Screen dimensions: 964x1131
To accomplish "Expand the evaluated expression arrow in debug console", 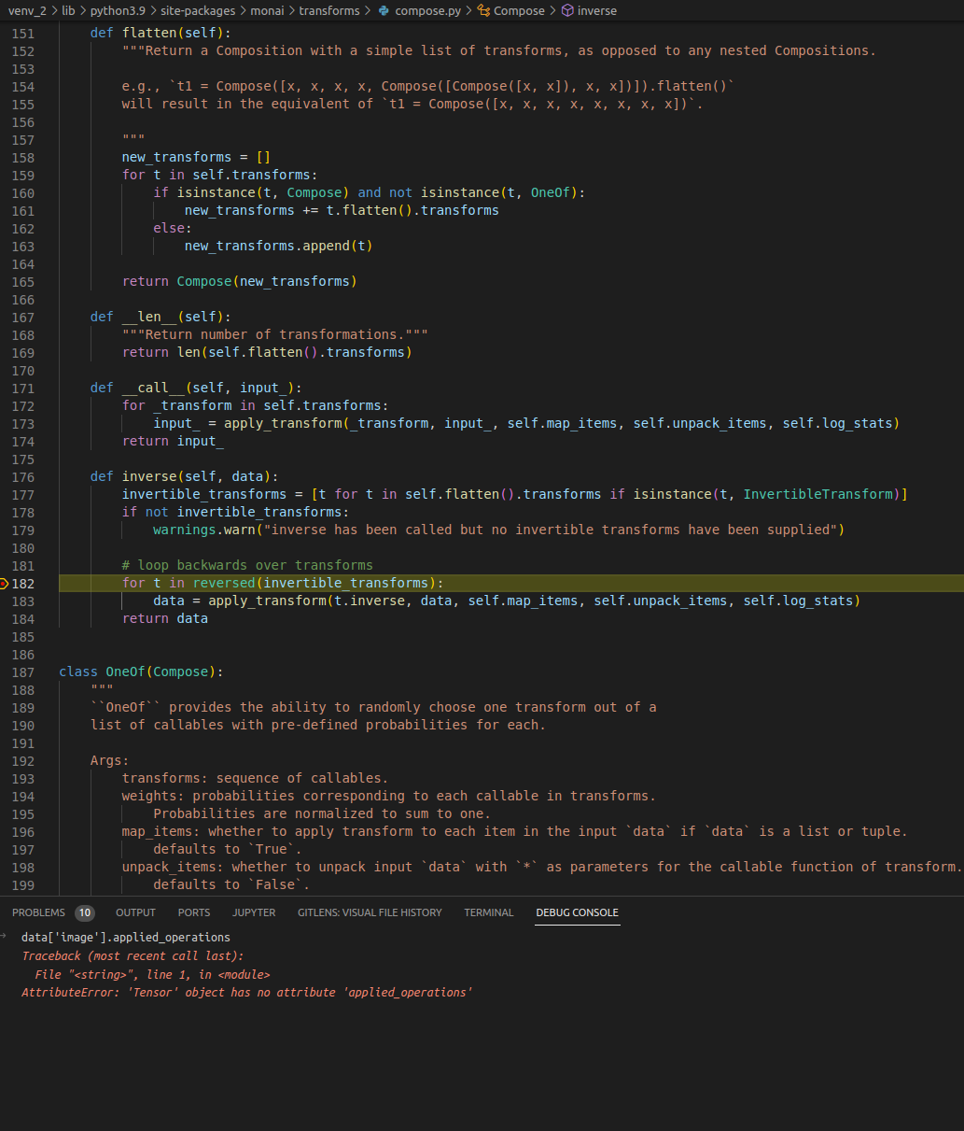I will tap(5, 937).
